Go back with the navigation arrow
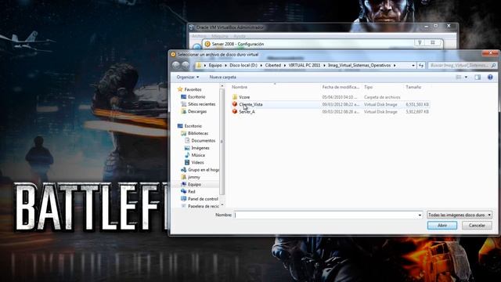 (x=175, y=65)
